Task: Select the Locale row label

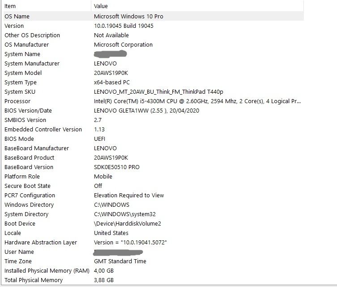Action: (13, 233)
